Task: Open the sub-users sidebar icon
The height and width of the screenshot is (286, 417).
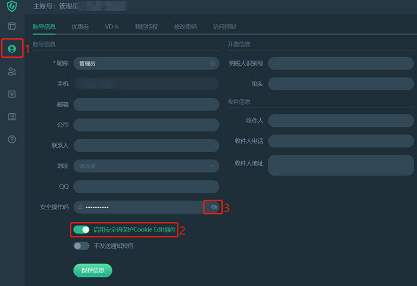Action: point(12,71)
